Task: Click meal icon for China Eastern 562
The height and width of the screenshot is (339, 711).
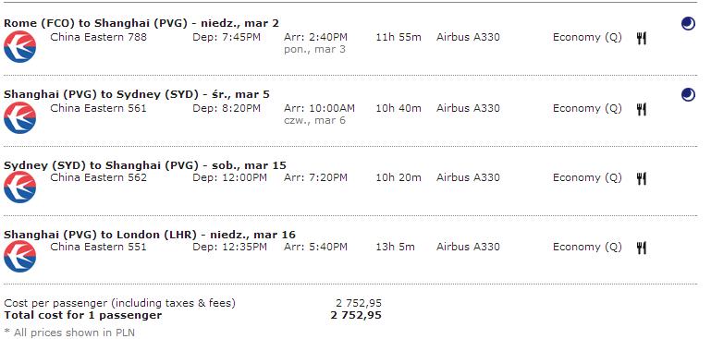Action: pos(641,178)
